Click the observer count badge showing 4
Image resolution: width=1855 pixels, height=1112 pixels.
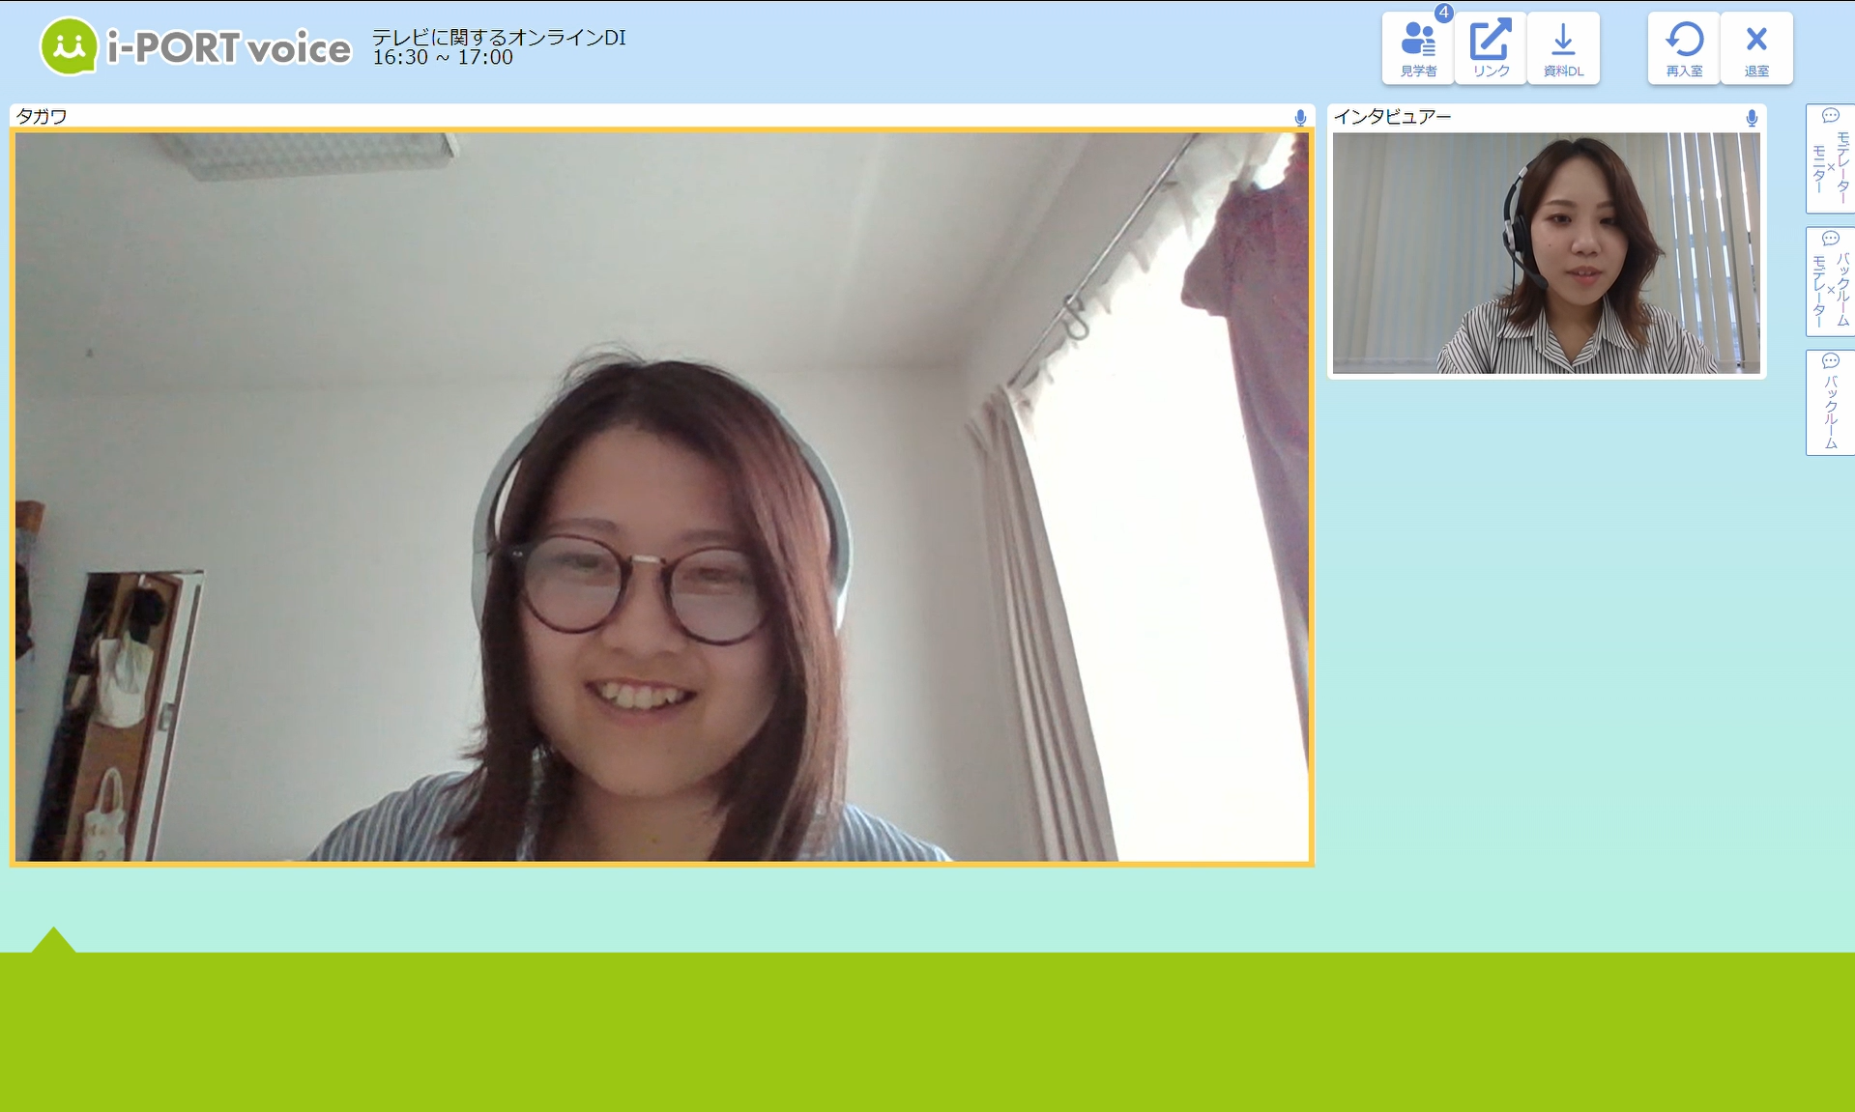pyautogui.click(x=1443, y=14)
